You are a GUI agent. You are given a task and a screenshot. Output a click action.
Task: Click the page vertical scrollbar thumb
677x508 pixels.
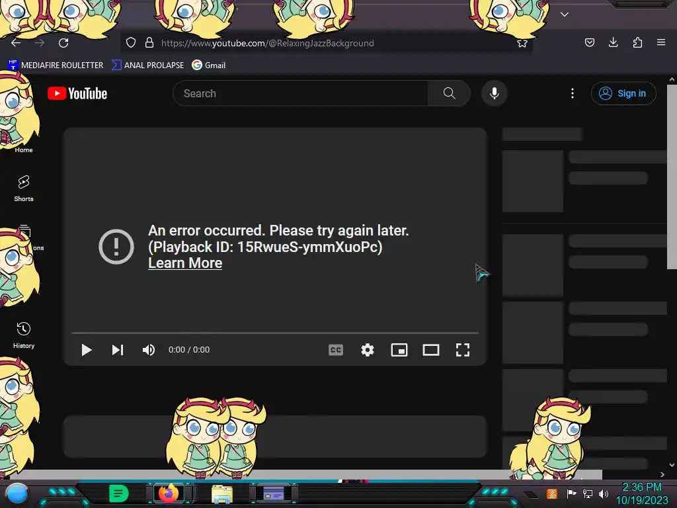pos(672,177)
